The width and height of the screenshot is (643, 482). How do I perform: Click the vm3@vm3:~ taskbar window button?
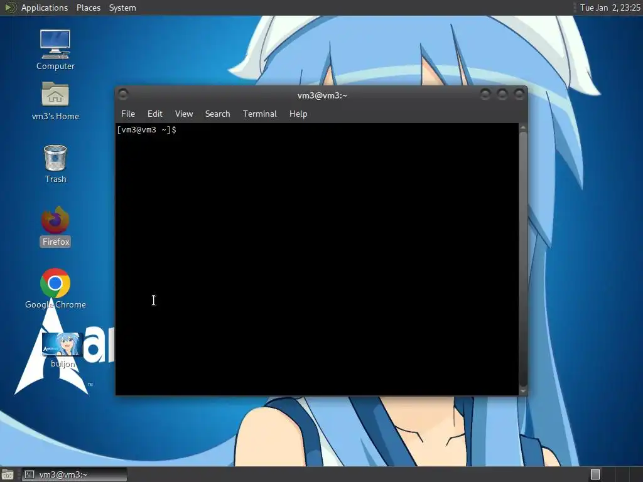coord(74,474)
